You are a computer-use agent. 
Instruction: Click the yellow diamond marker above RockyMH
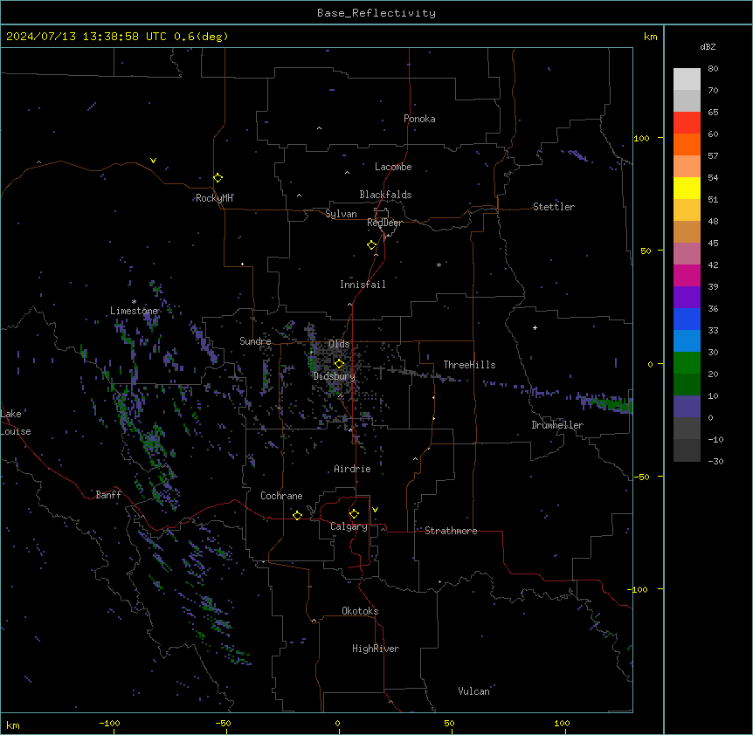(x=218, y=177)
